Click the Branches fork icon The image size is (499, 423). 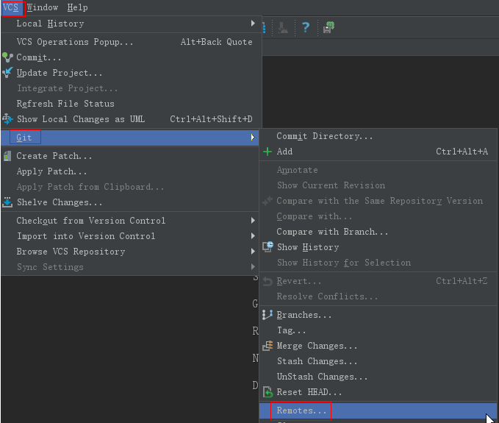(x=268, y=315)
